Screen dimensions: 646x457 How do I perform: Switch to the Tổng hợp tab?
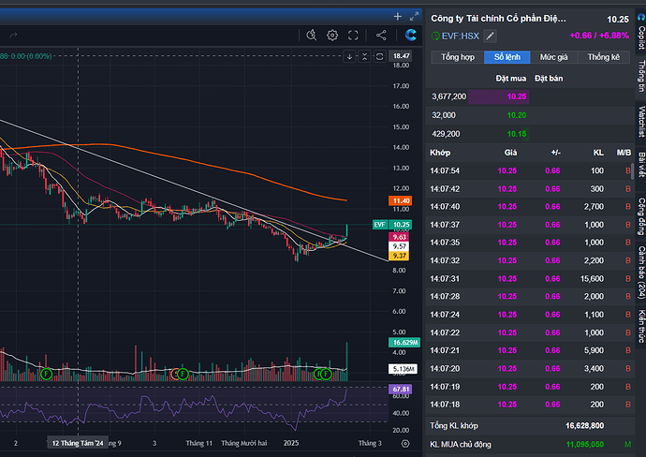point(457,57)
